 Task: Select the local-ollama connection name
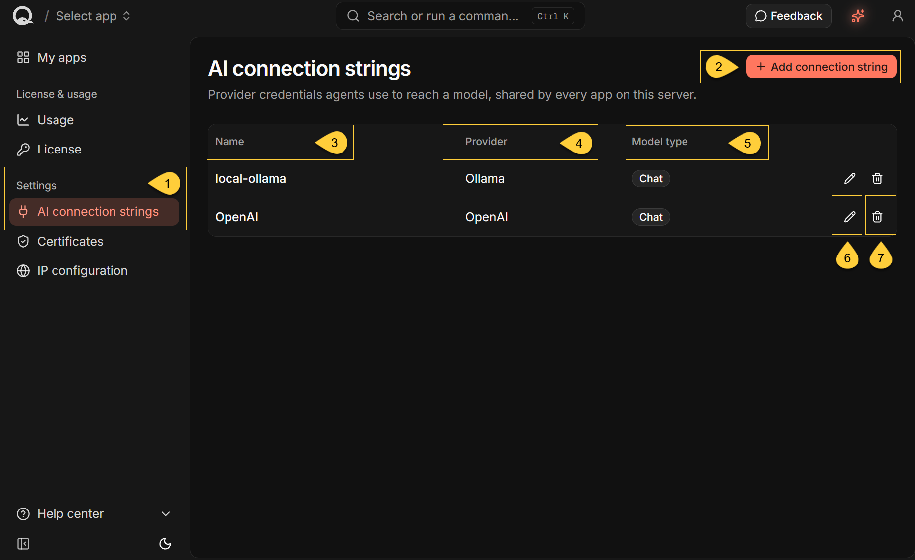pos(250,179)
